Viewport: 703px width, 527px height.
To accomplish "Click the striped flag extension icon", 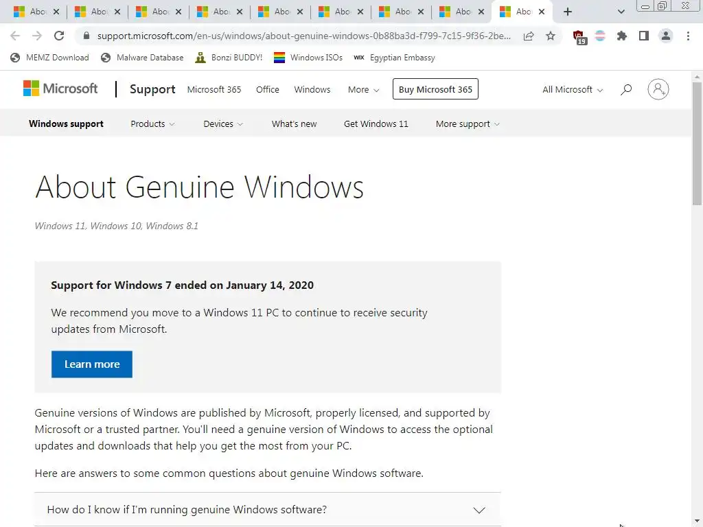I will point(600,36).
